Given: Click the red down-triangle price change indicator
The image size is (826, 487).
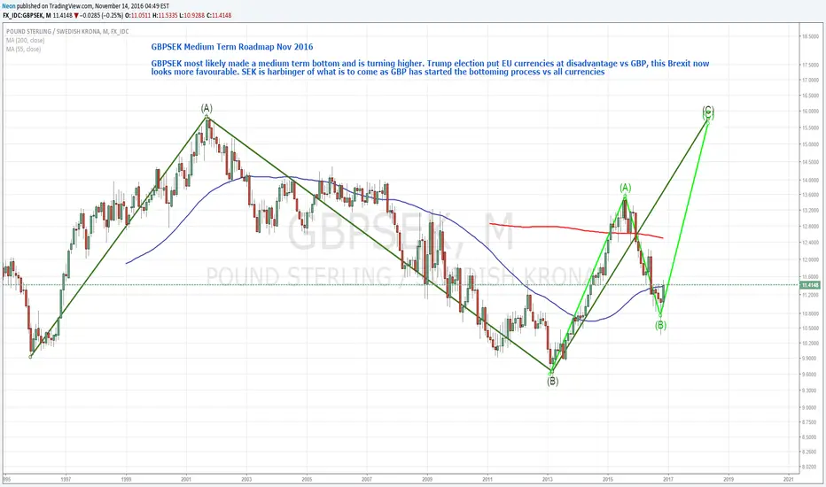Looking at the screenshot, I should click(x=76, y=15).
